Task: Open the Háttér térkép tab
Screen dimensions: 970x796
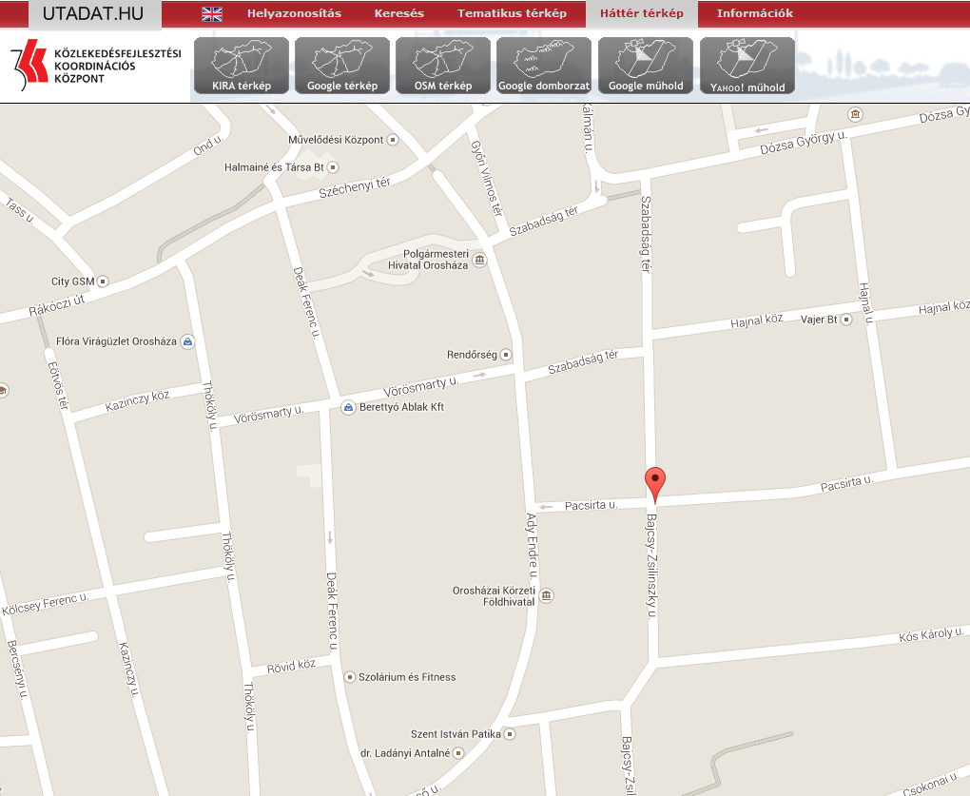Action: click(641, 14)
